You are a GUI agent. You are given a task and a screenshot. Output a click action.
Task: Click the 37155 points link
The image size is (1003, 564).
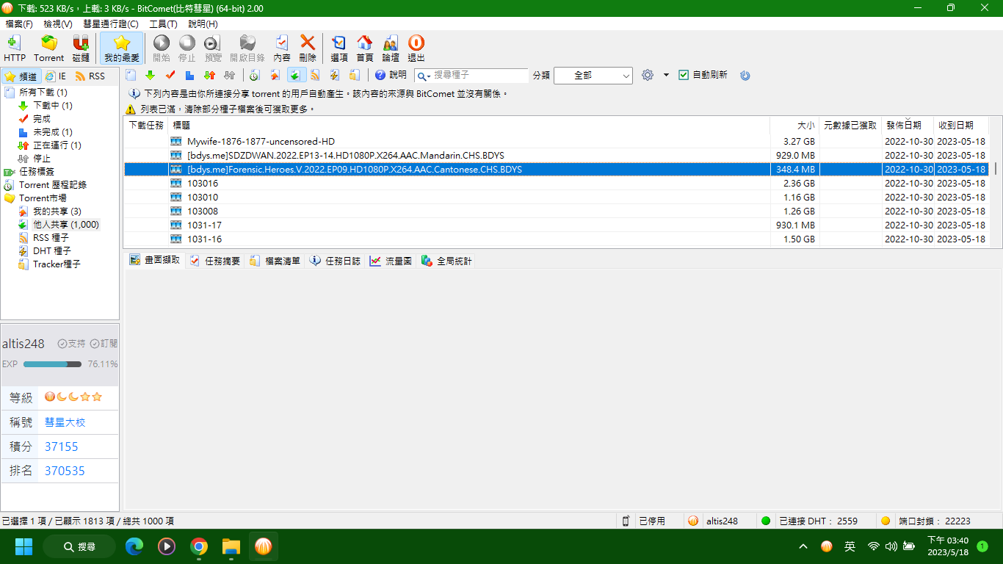pyautogui.click(x=61, y=446)
